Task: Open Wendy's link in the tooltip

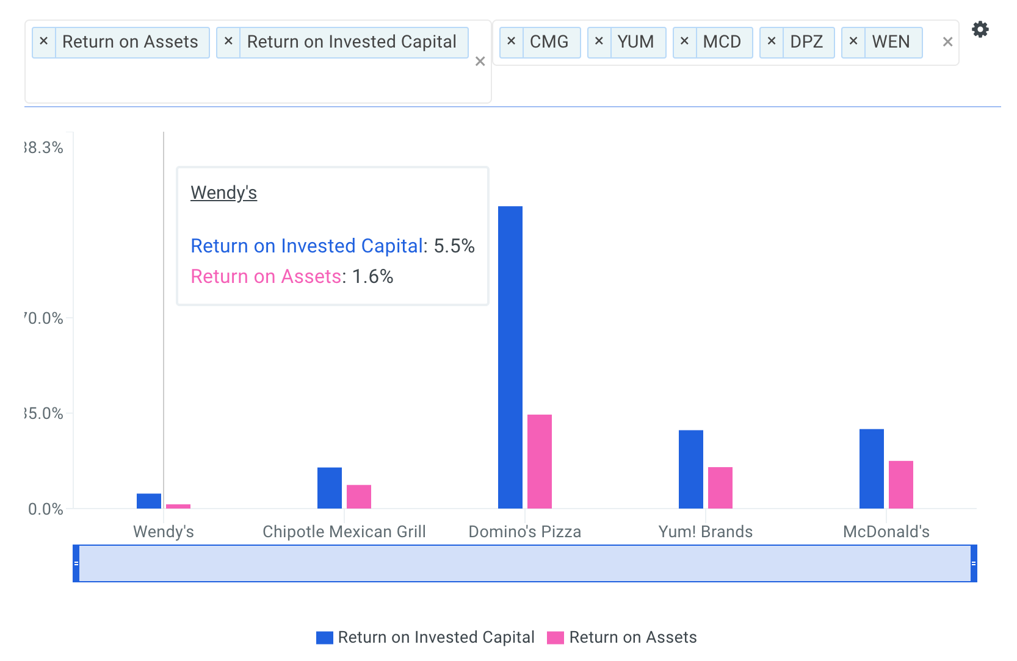Action: (223, 193)
